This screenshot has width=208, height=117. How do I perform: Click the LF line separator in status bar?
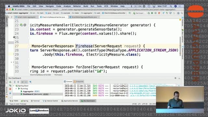(x=139, y=104)
